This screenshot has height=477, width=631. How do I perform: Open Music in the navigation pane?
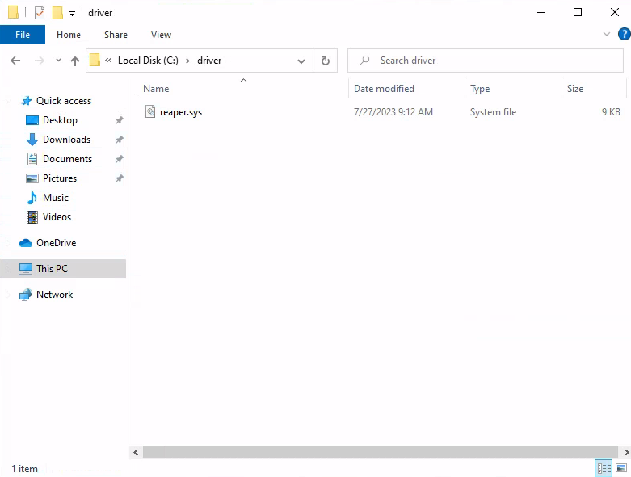coord(56,197)
